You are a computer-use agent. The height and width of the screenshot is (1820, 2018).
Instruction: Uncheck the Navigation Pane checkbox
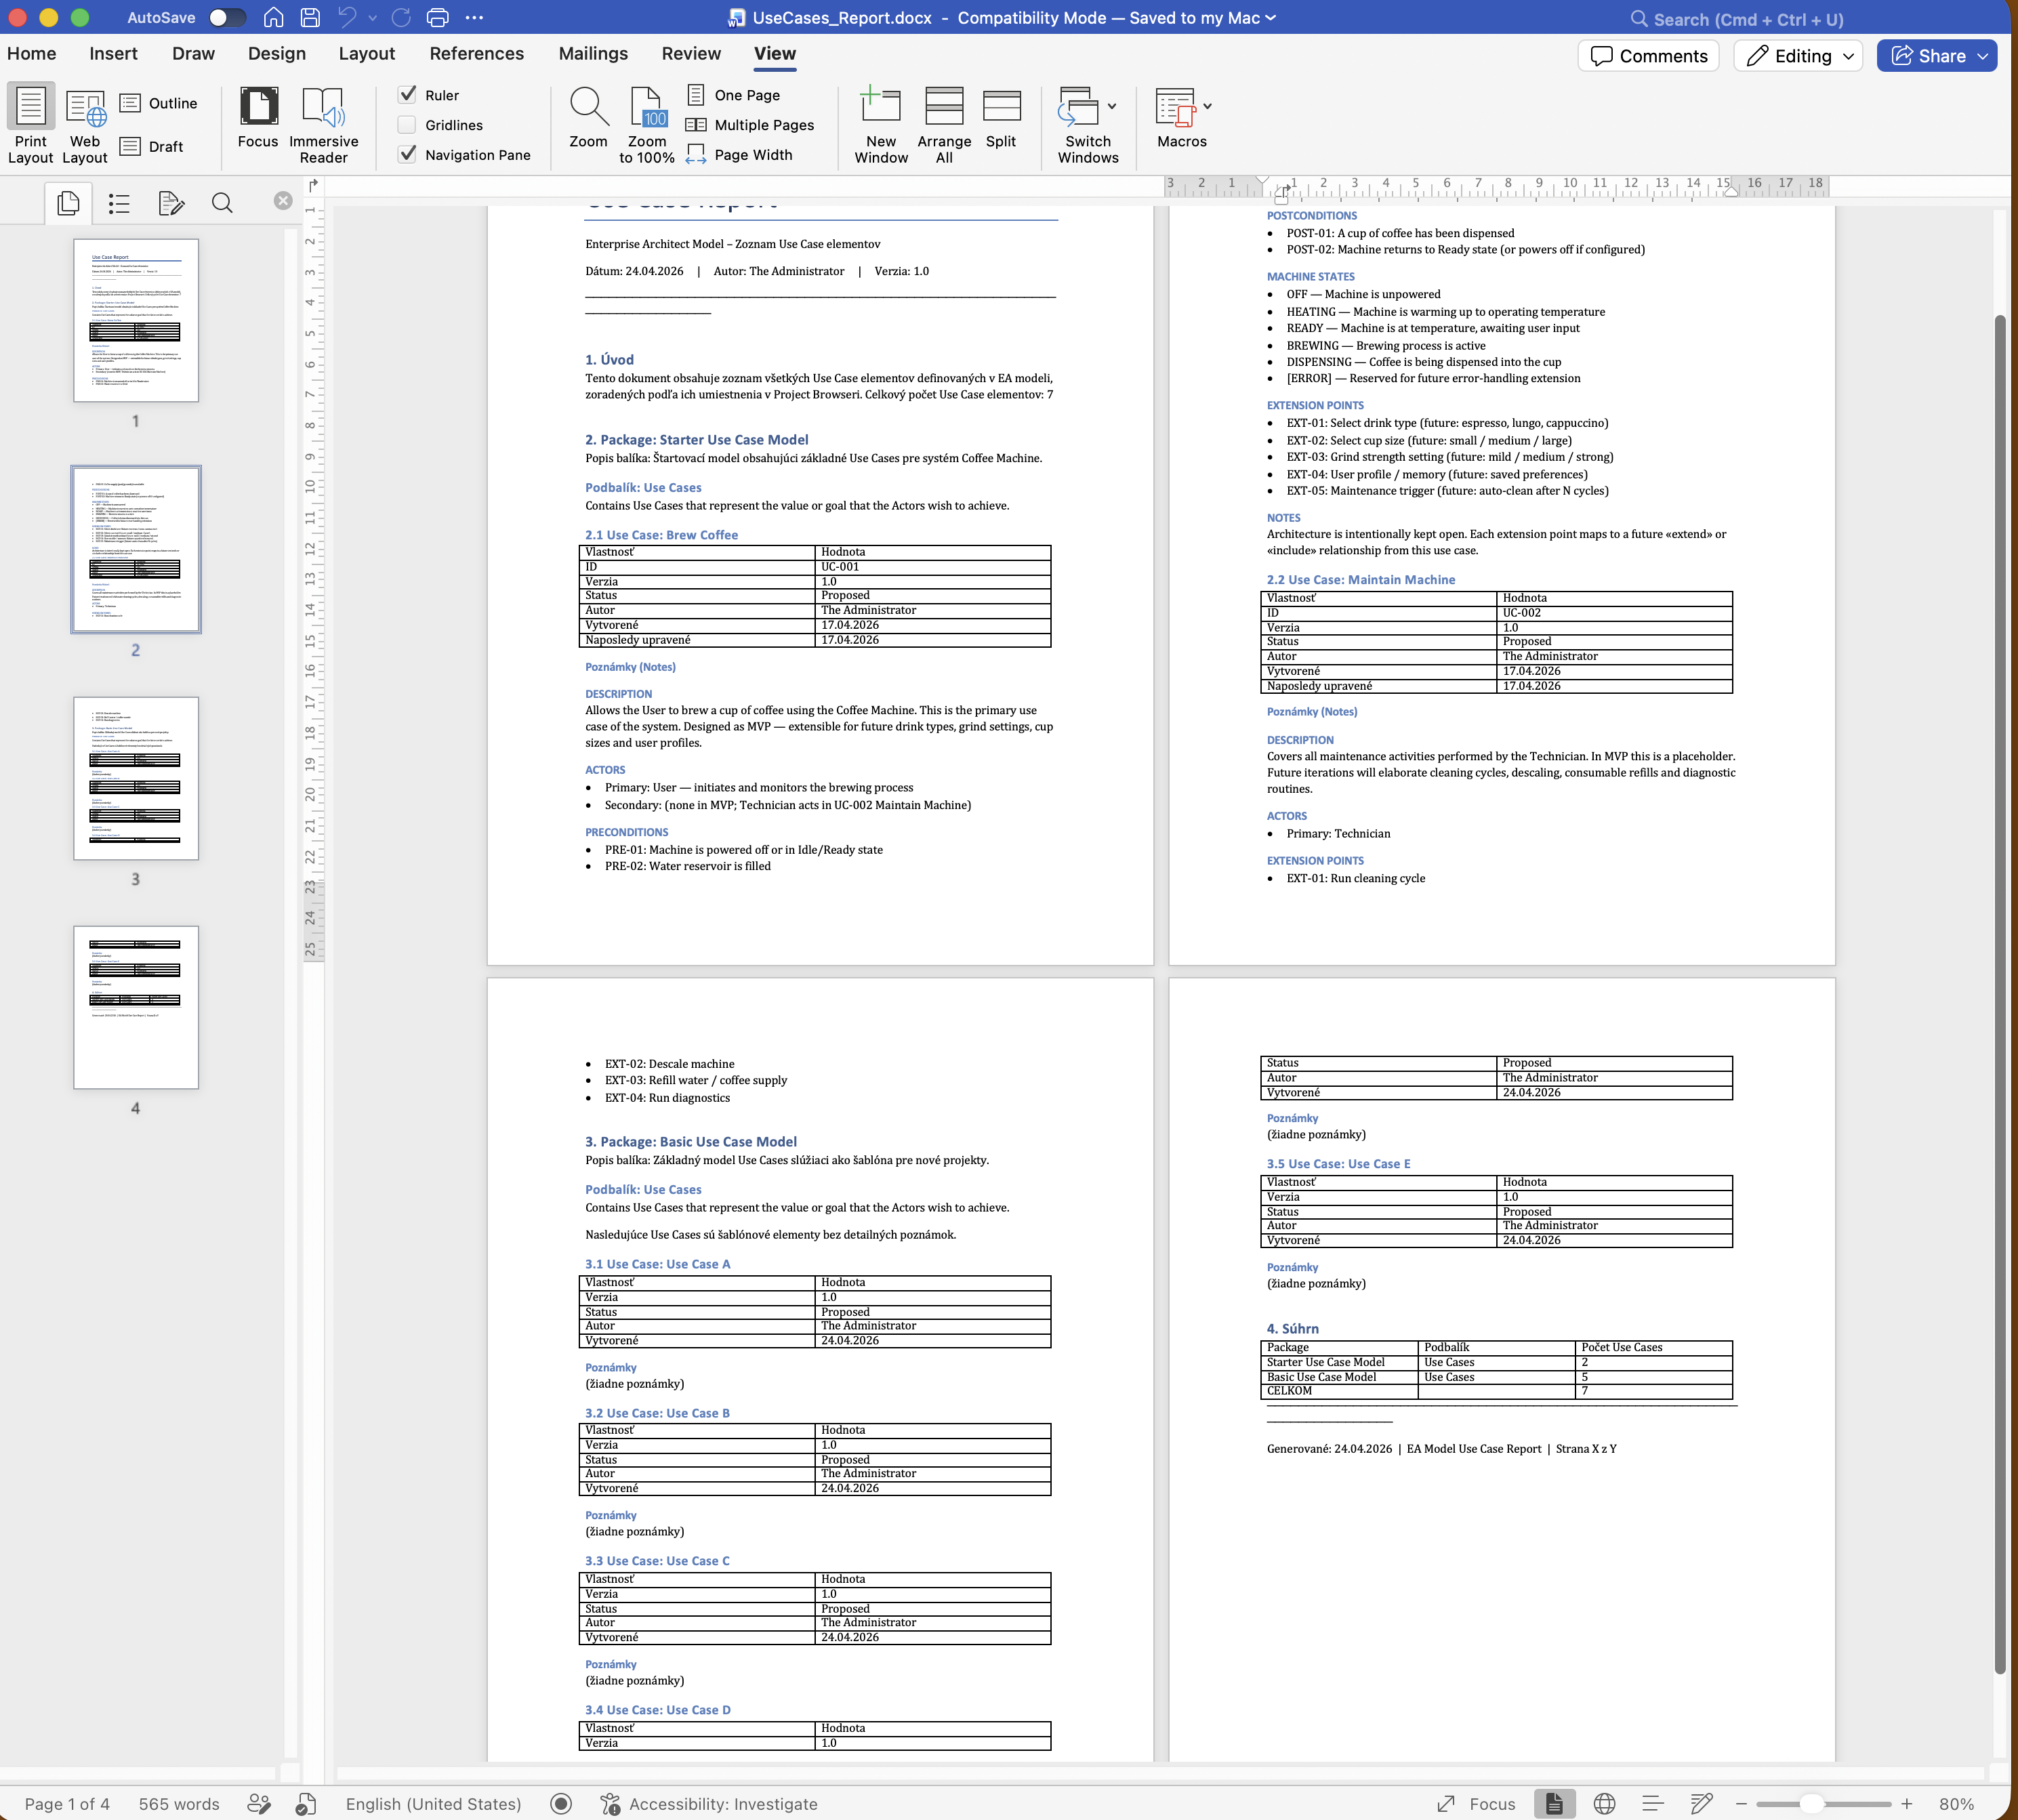coord(407,155)
